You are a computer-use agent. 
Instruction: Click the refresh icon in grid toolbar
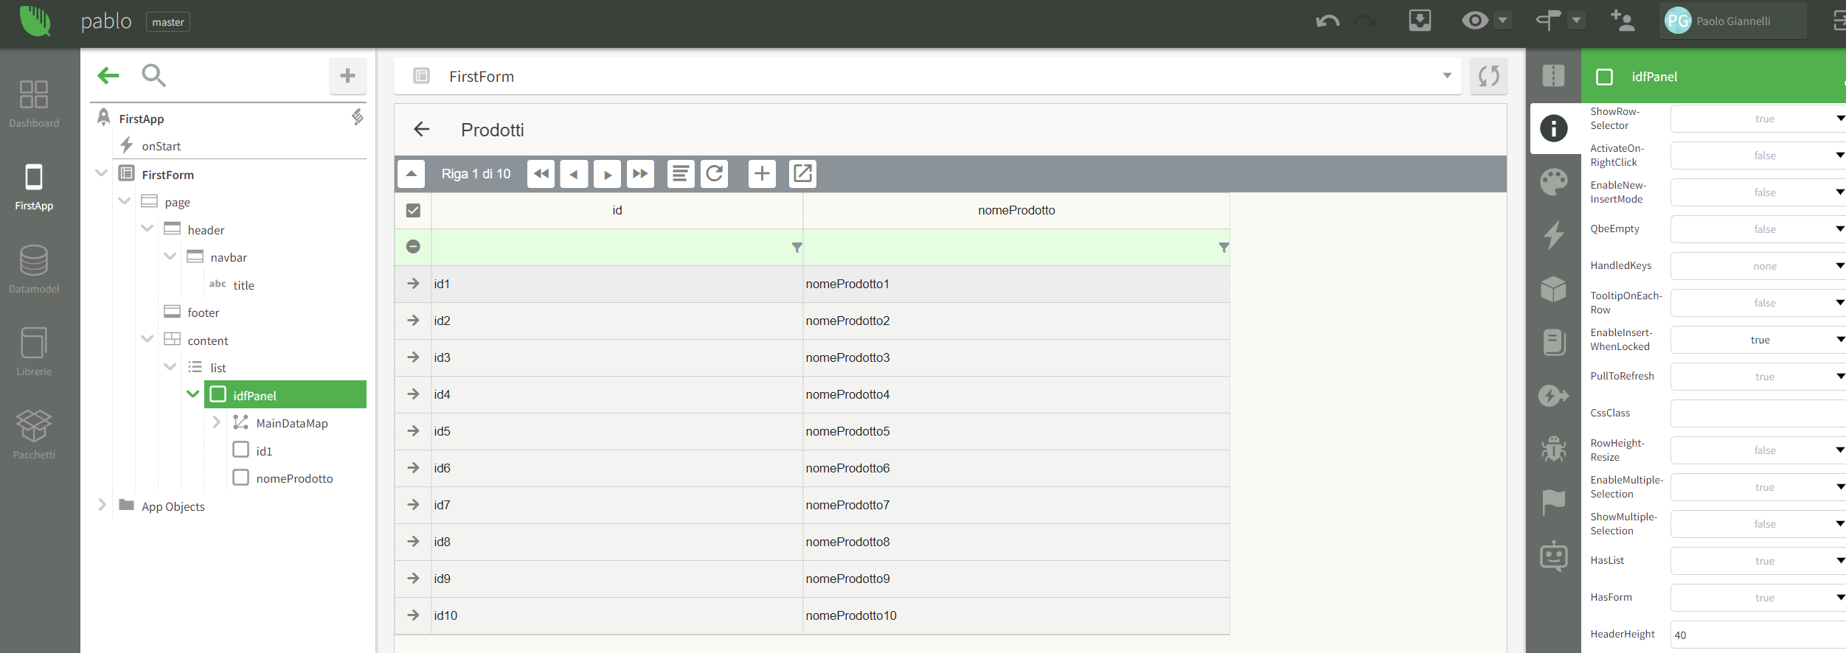[x=714, y=174]
